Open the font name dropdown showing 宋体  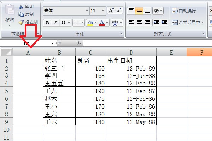(87, 11)
